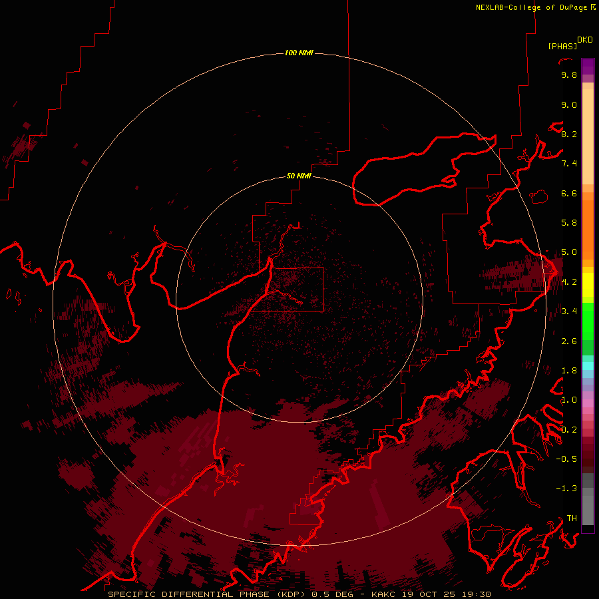Click the 4.2 value on the scale
Viewport: 599px width, 599px height.
569,282
